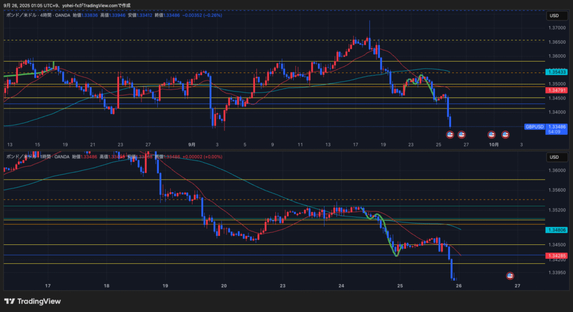Open US event icon just before 10月 label
The height and width of the screenshot is (312, 573).
(x=491, y=134)
